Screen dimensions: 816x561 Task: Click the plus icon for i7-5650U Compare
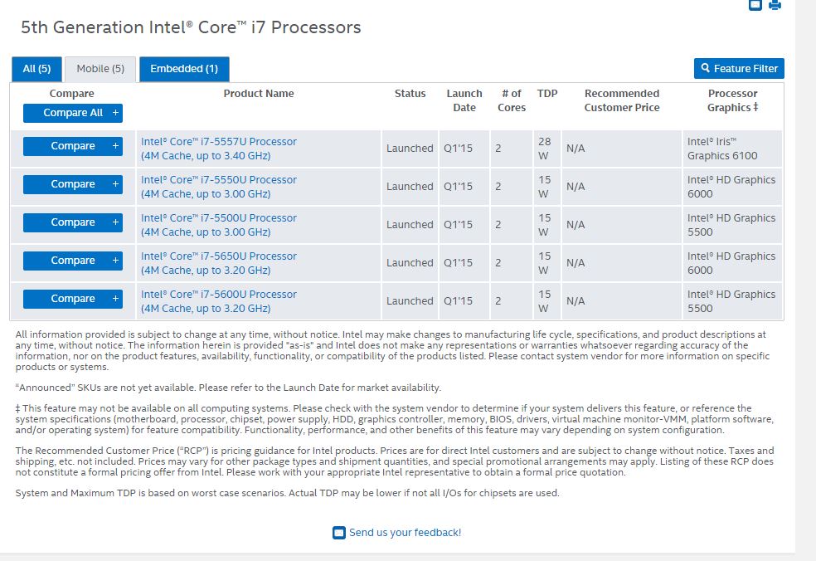pyautogui.click(x=115, y=261)
